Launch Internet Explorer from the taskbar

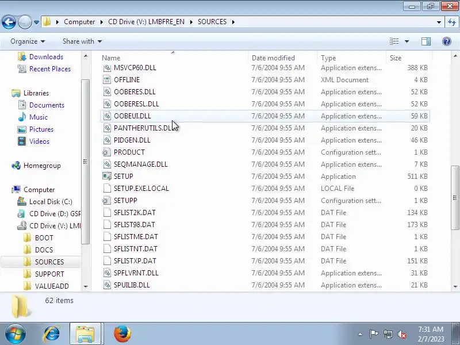[x=52, y=333]
